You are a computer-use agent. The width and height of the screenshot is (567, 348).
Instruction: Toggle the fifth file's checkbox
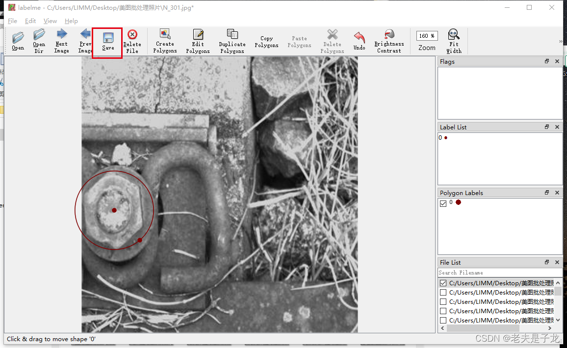[x=443, y=321]
